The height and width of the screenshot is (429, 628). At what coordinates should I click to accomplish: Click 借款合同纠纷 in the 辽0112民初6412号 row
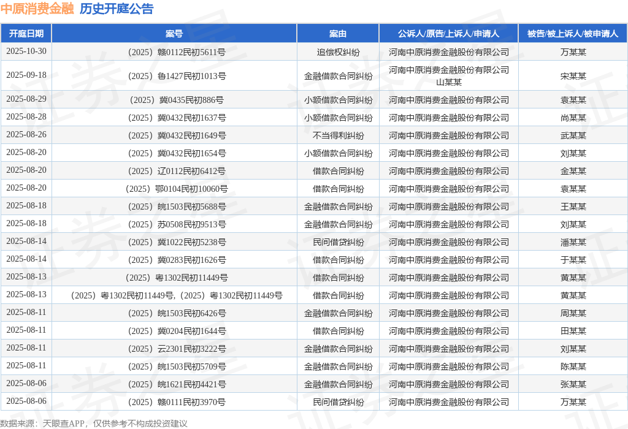[x=338, y=171]
